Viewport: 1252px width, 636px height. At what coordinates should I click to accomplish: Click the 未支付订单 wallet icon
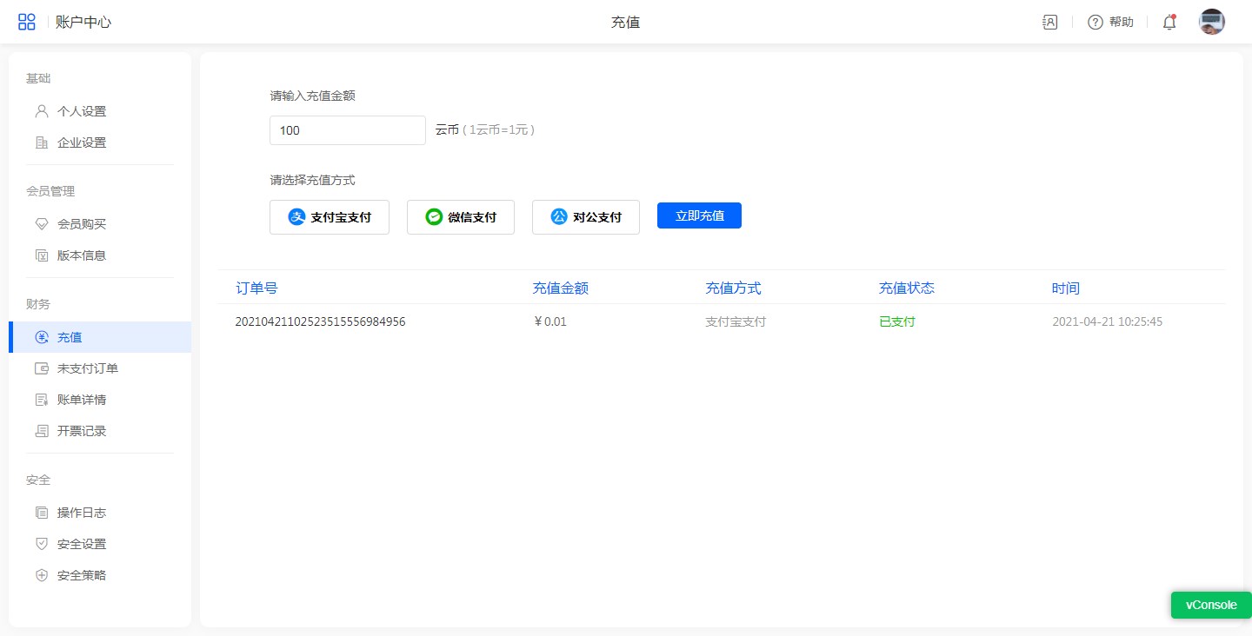coord(42,368)
